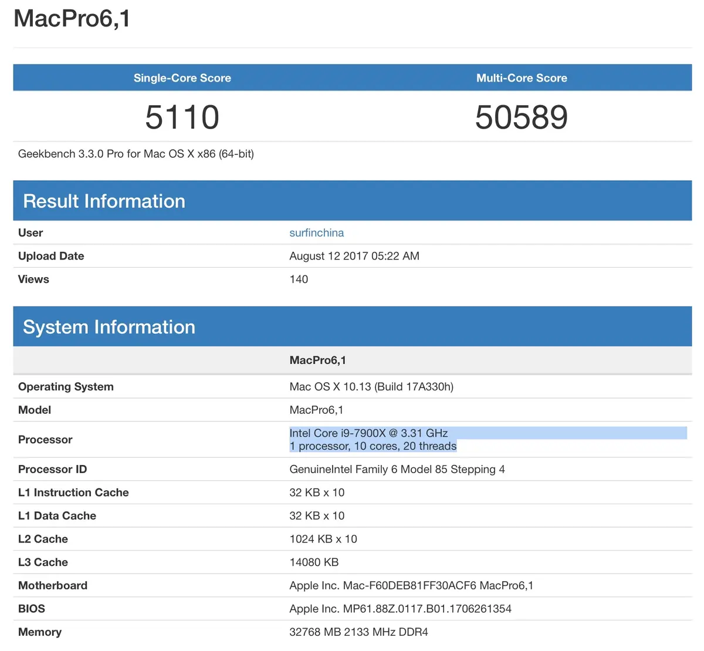Screen dimensions: 704x651
Task: Select the BIOS version text
Action: point(401,609)
